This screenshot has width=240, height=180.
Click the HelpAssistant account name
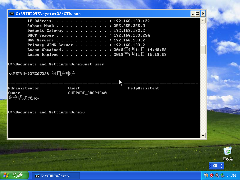pyautogui.click(x=144, y=88)
